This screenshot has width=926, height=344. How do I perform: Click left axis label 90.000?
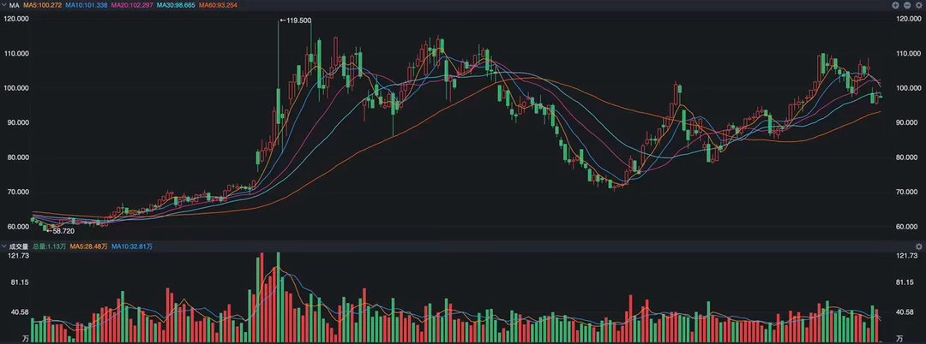click(16, 123)
